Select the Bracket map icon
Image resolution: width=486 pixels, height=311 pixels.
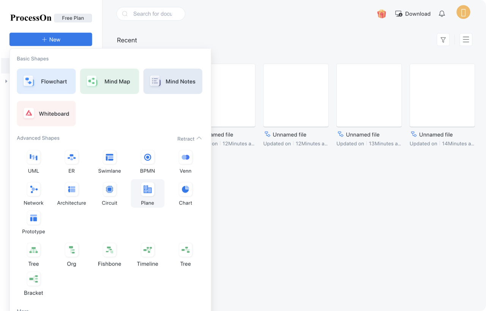(33, 279)
